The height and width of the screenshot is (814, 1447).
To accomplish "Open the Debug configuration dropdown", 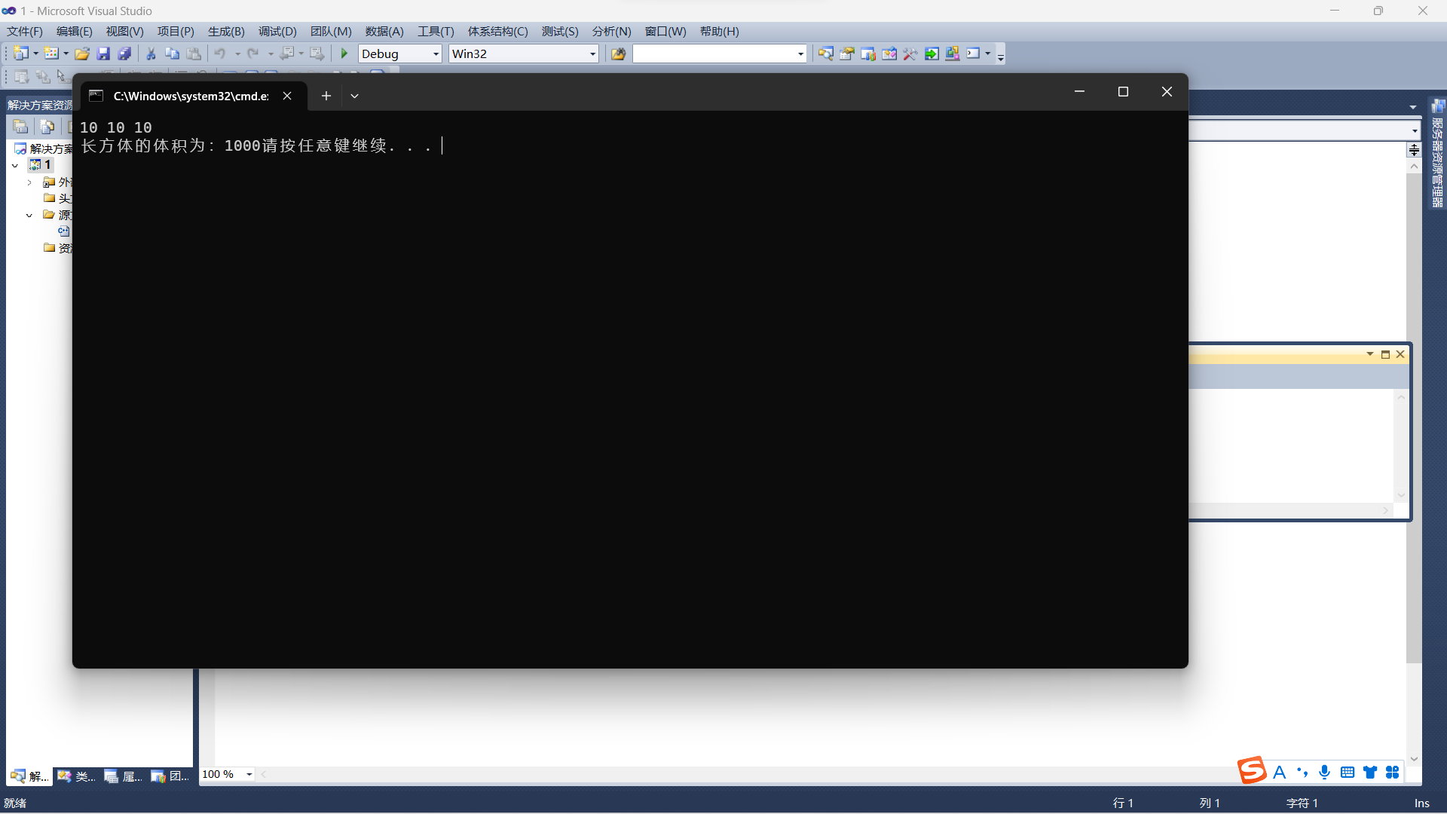I will [x=436, y=54].
